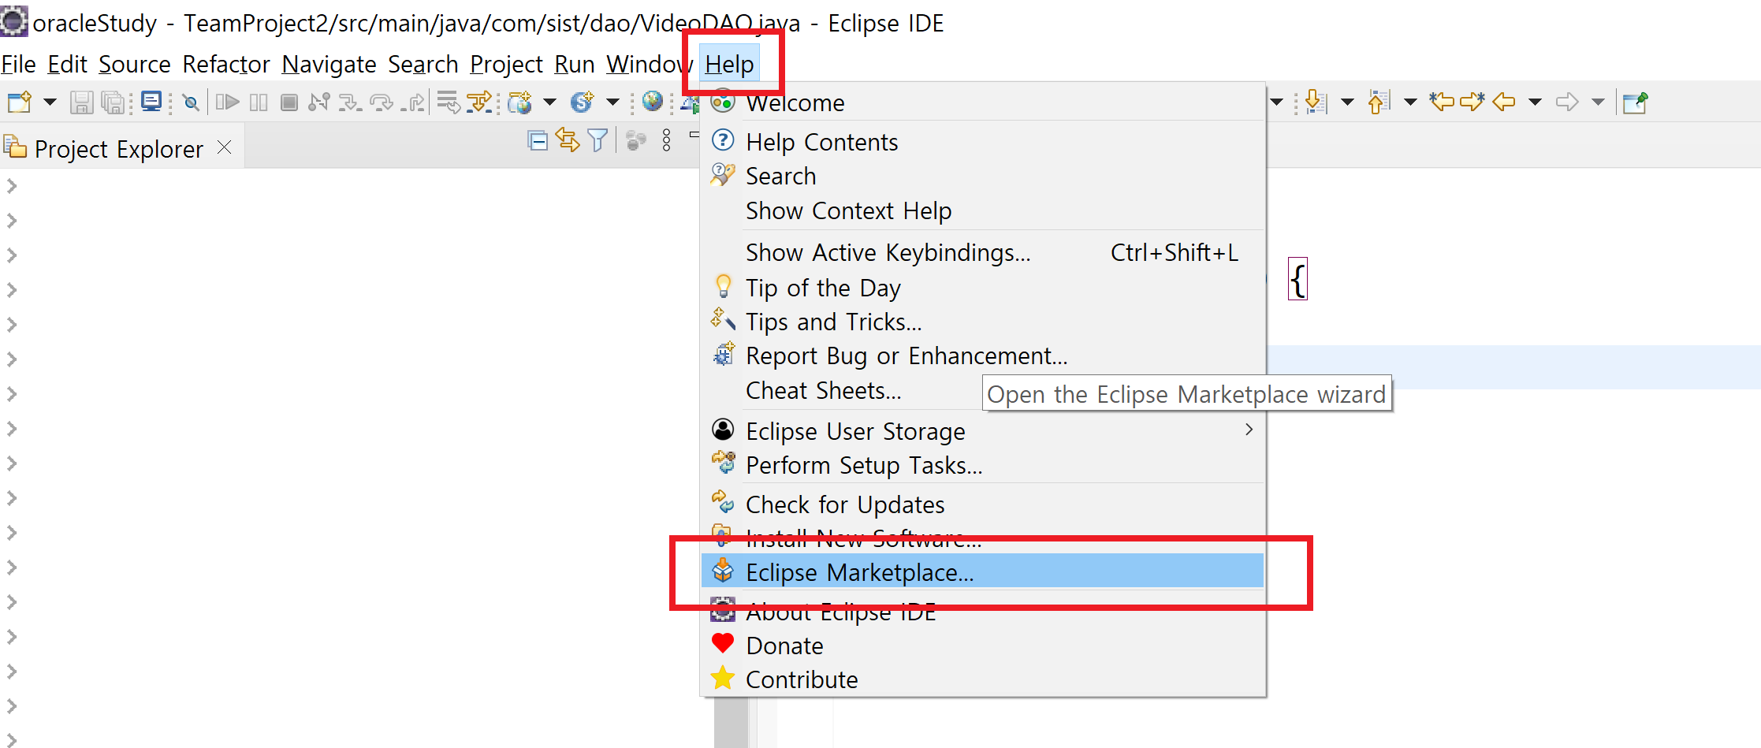Choose Search in the Help menu
Screen dimensions: 1761x748
(x=982, y=176)
